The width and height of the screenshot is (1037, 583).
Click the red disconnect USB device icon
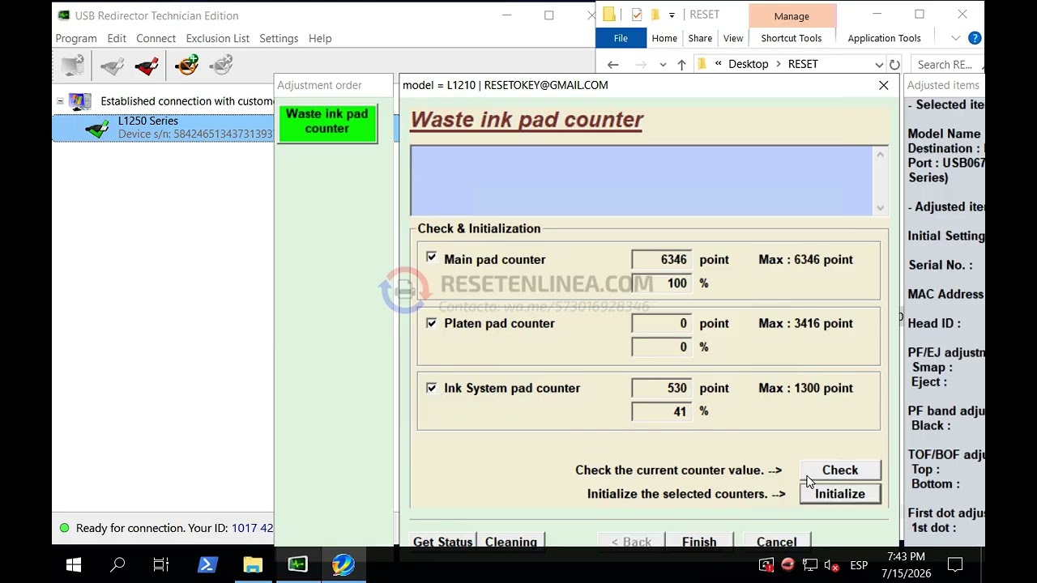(147, 66)
